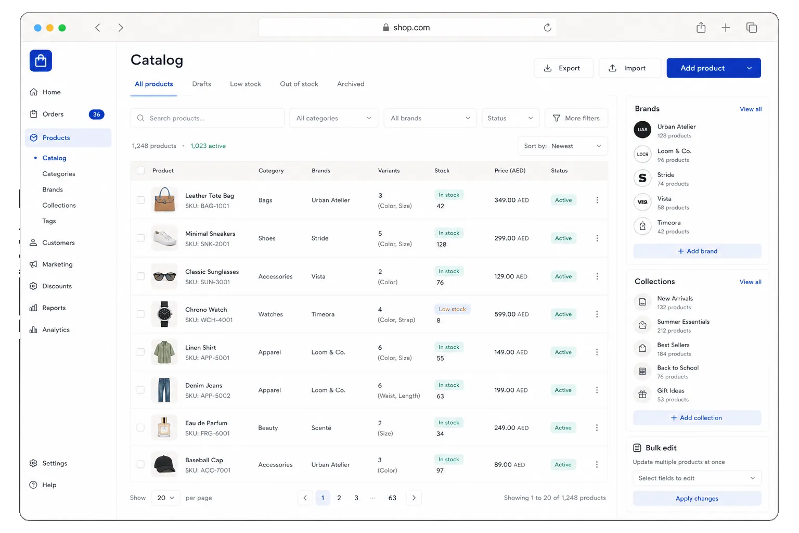Image resolution: width=799 pixels, height=533 pixels.
Task: Go back in browser history
Action: [97, 28]
